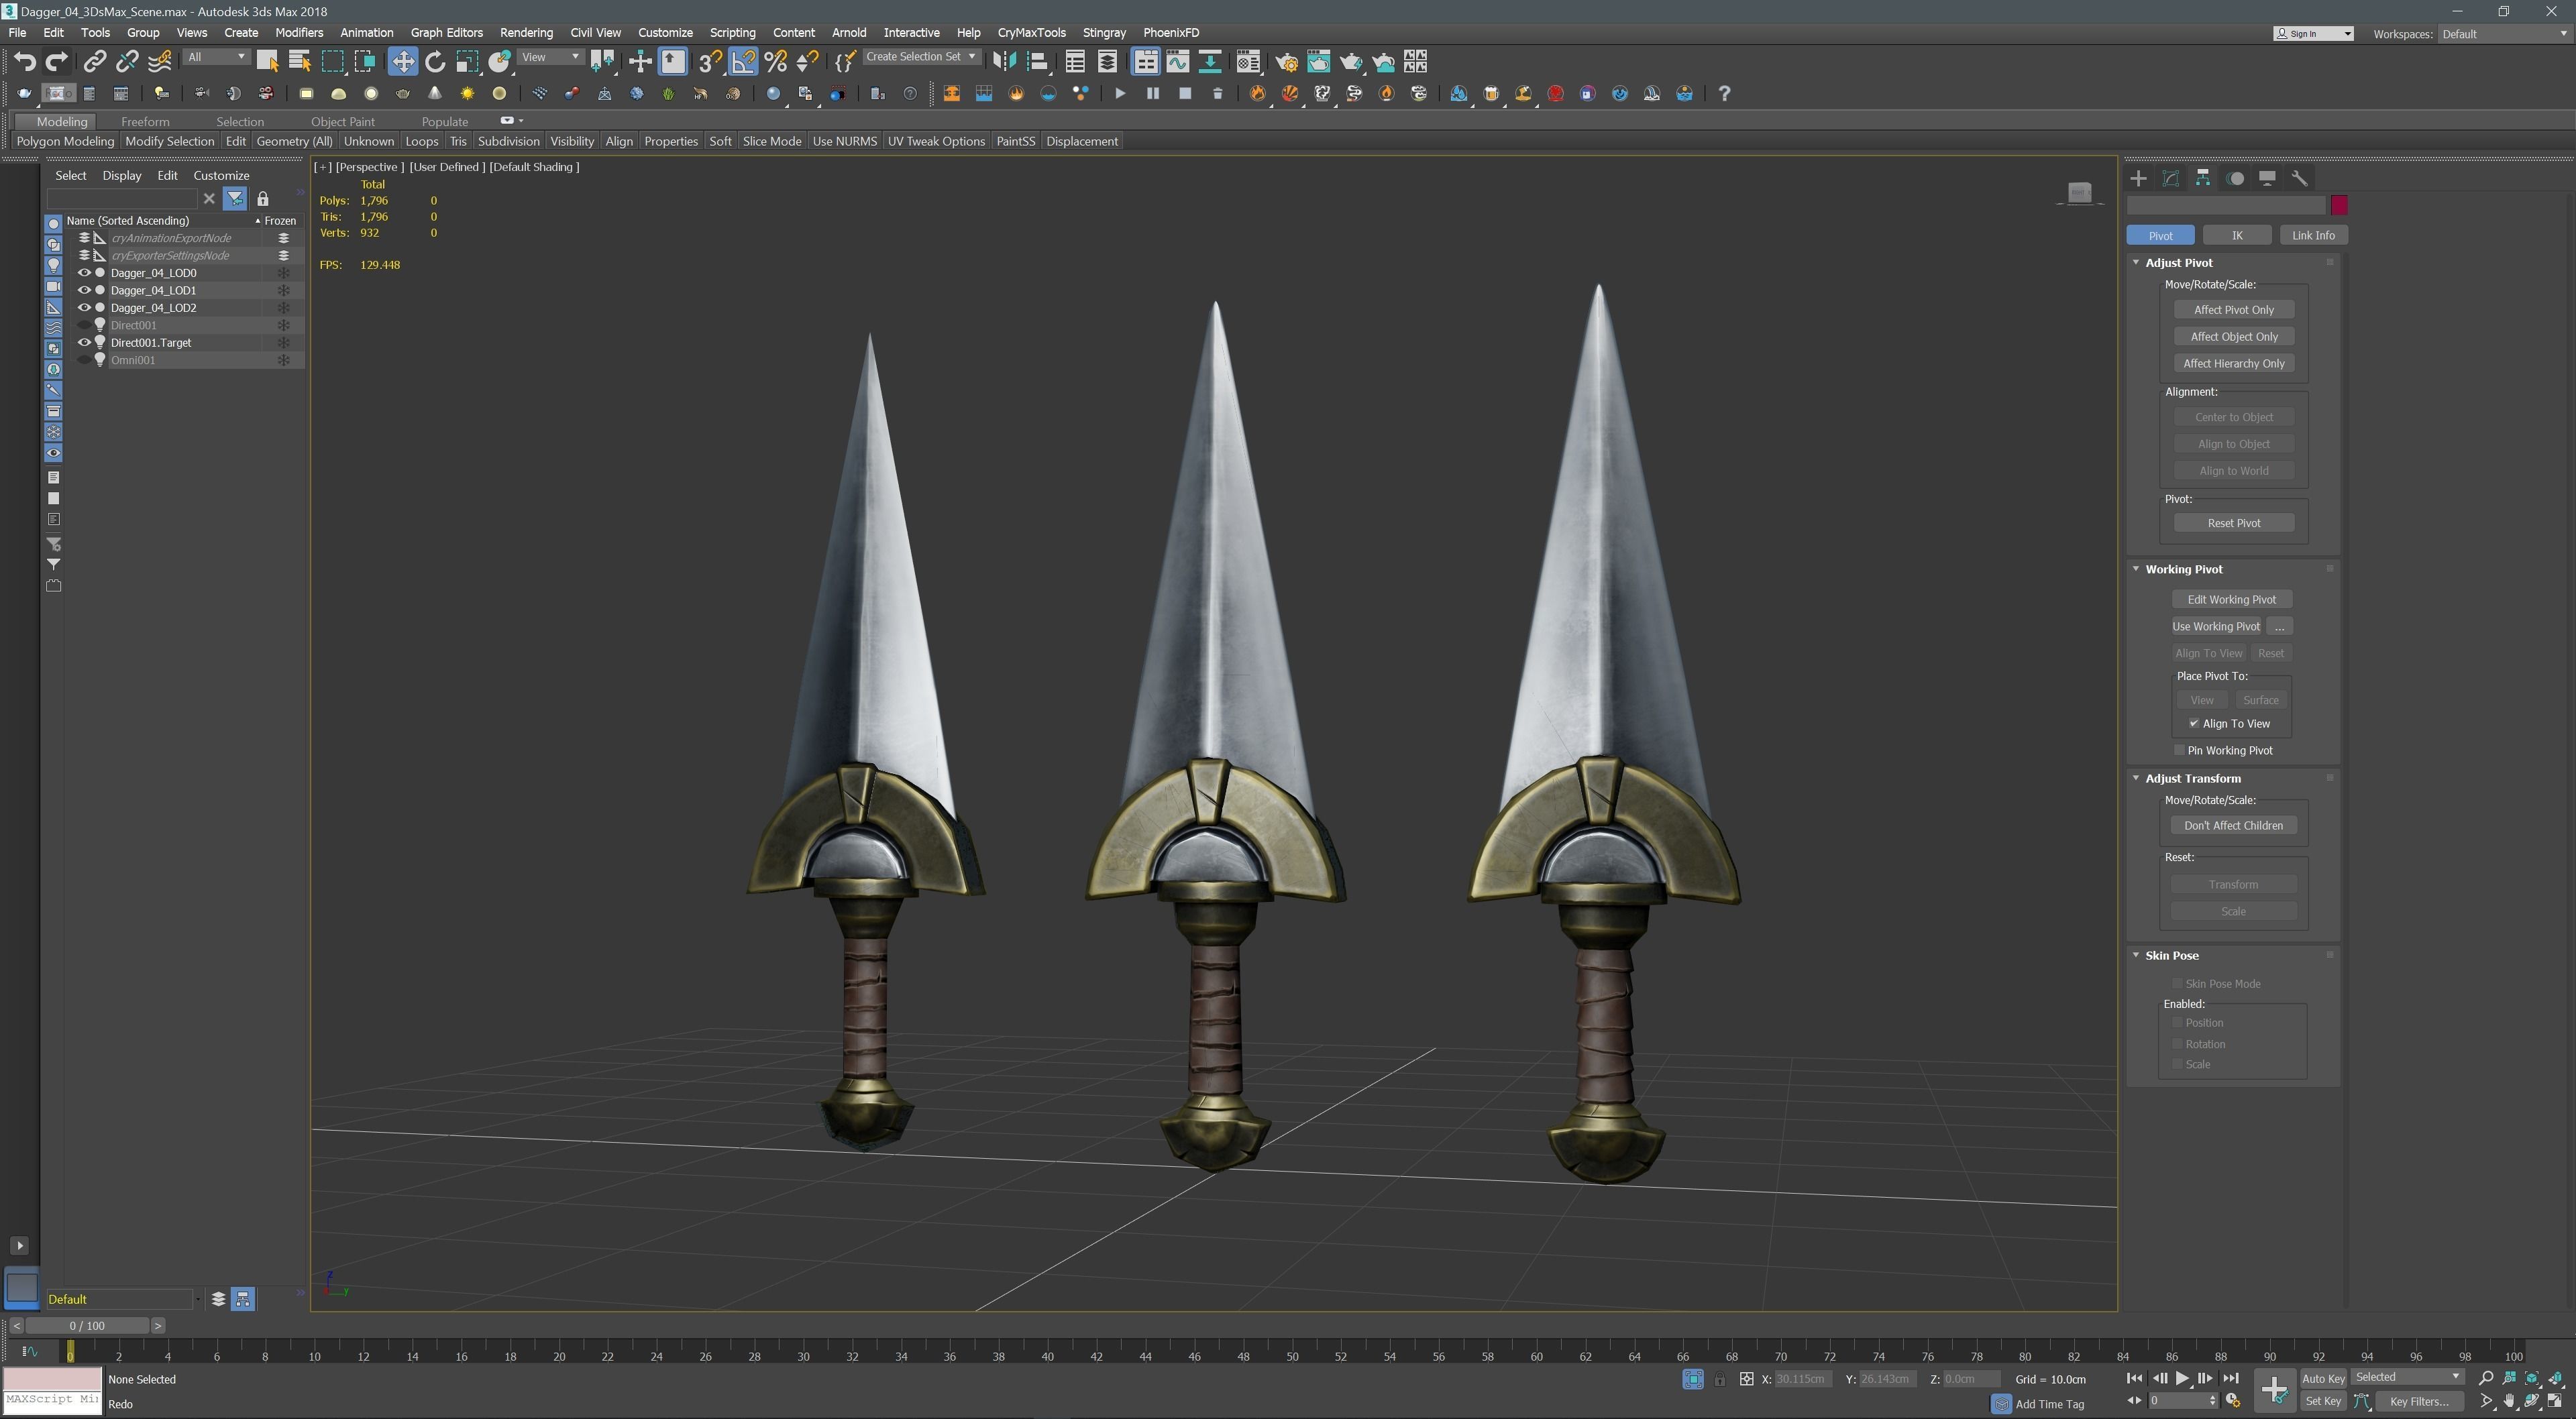The image size is (2576, 1419).
Task: Click the red object color swatch
Action: (x=2338, y=205)
